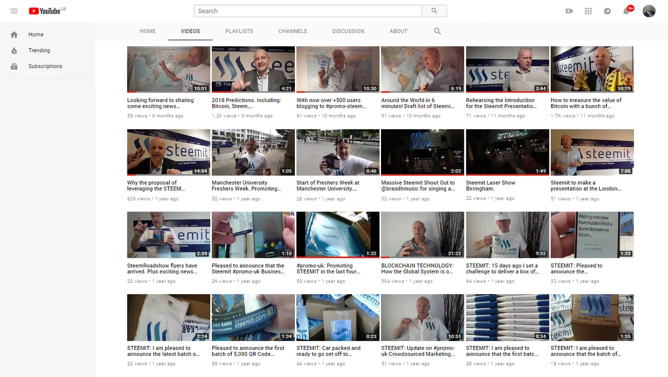Play the 0:34 pens first batch thumbnail
Screen dimensions: 668x377
click(x=507, y=318)
